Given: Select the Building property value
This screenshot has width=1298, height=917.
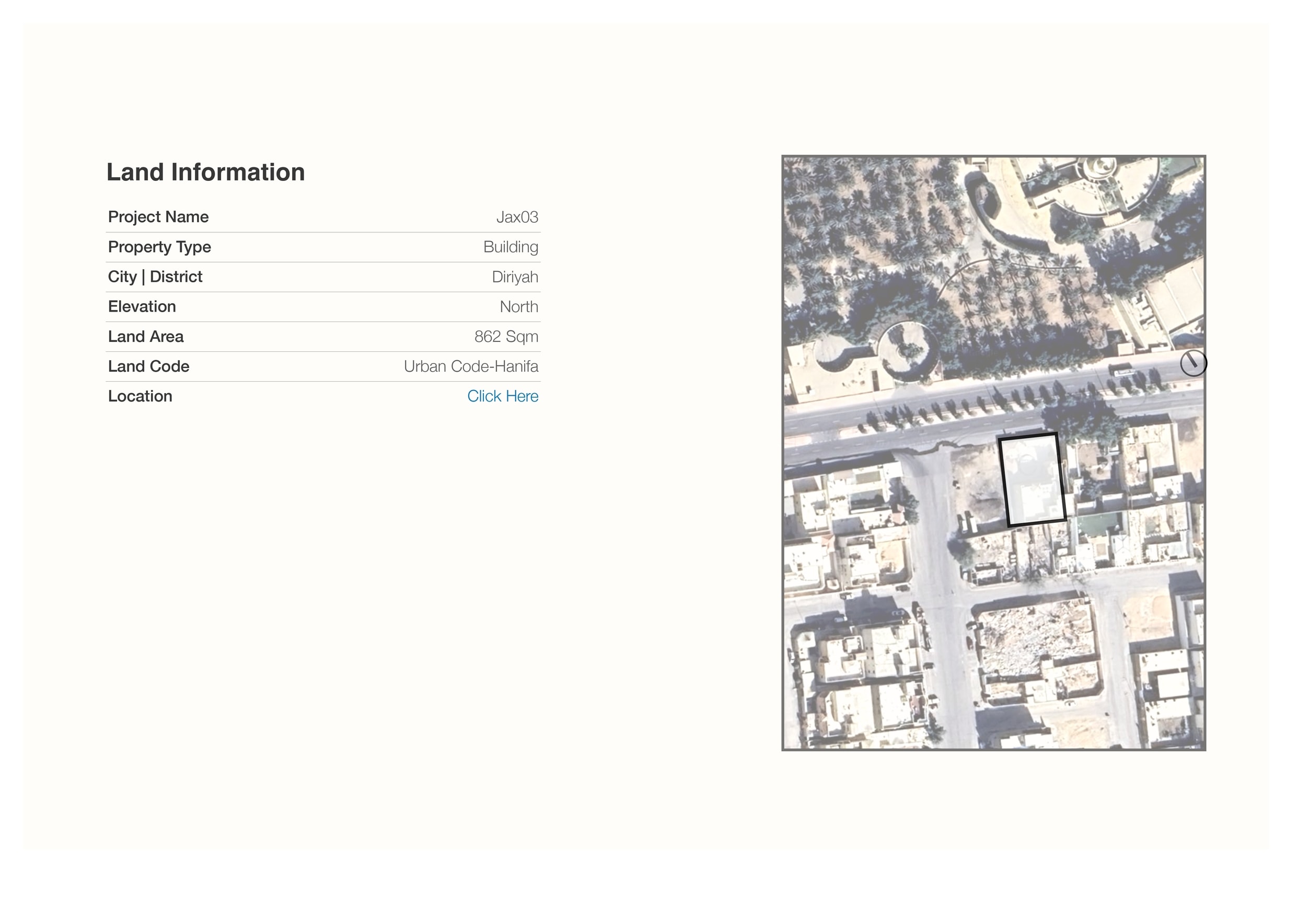Looking at the screenshot, I should (512, 247).
